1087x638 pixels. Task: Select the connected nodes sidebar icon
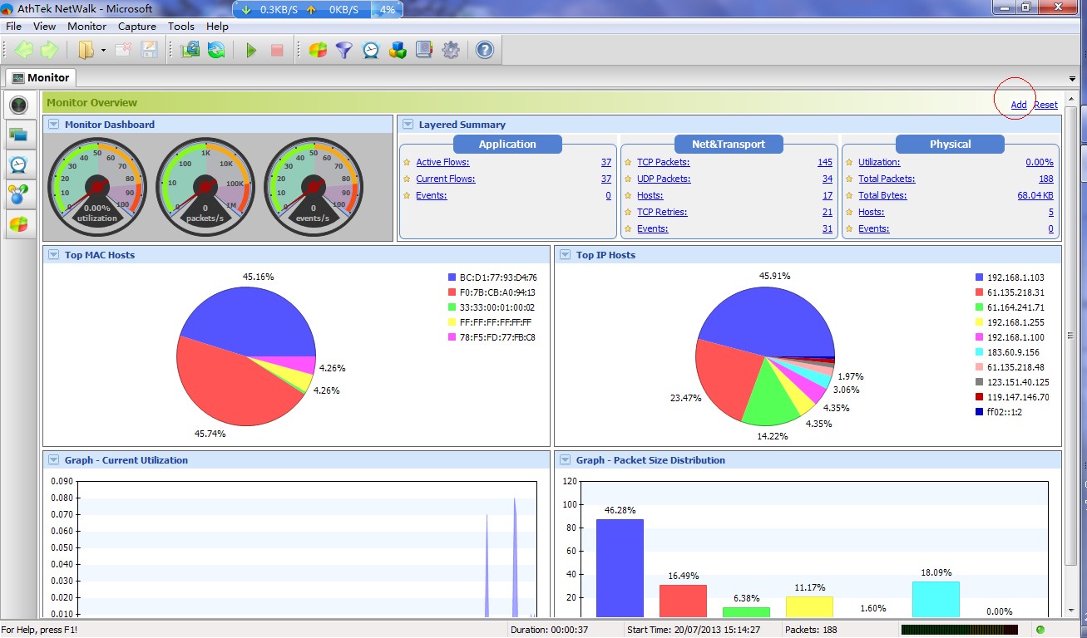point(18,194)
